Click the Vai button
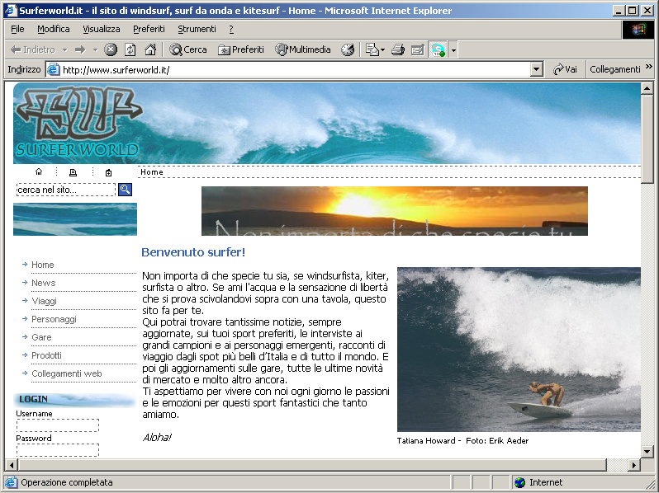 coord(565,70)
